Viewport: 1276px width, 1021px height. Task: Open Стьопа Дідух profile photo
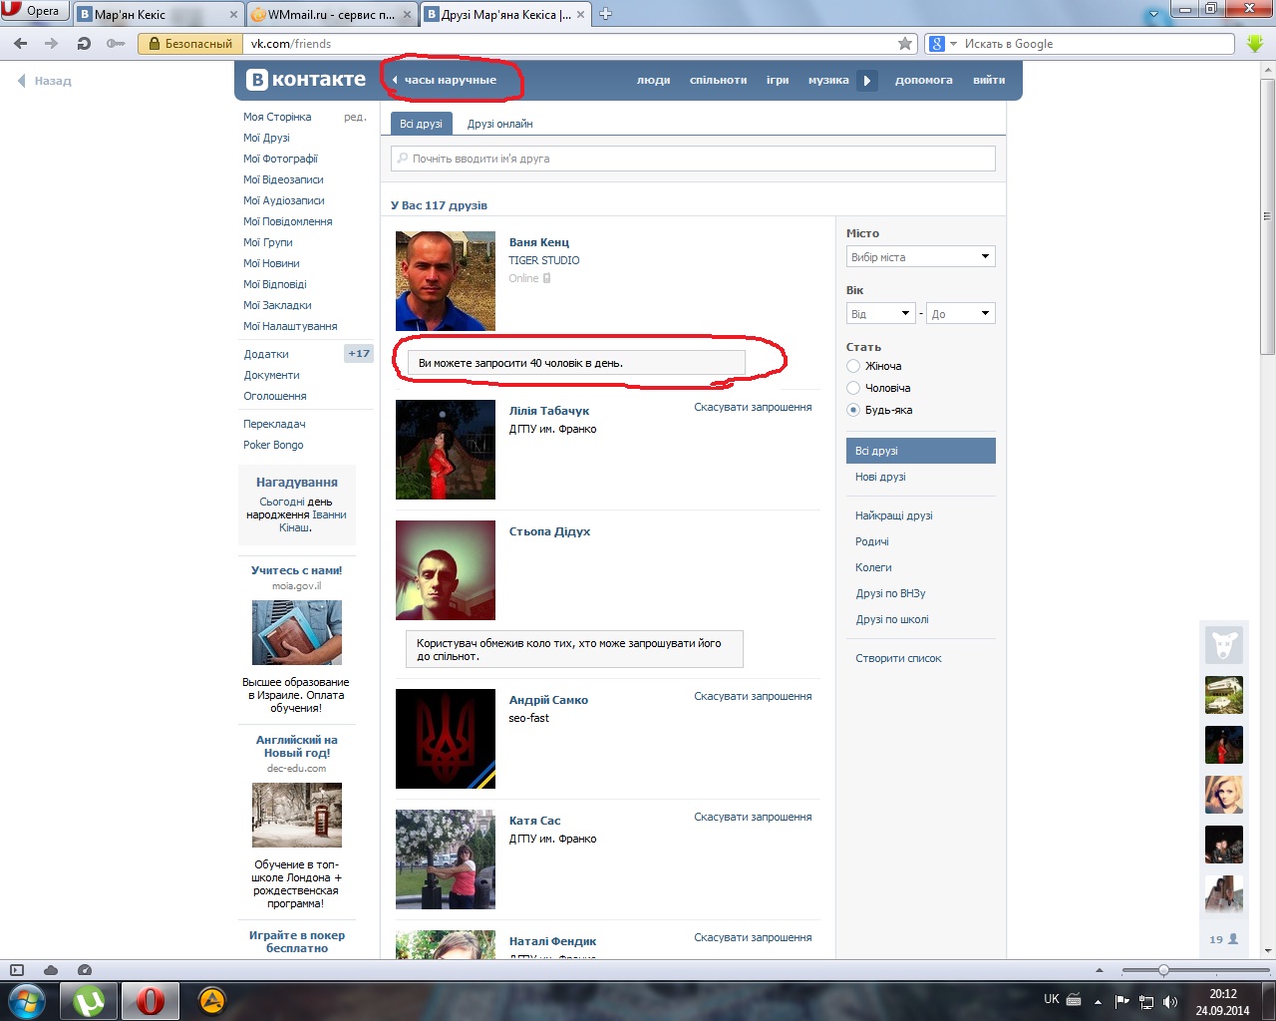446,570
